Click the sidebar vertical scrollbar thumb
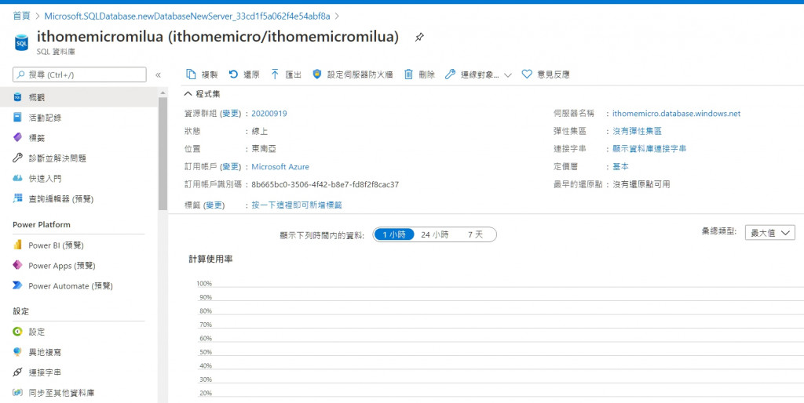This screenshot has width=804, height=403. pyautogui.click(x=163, y=153)
